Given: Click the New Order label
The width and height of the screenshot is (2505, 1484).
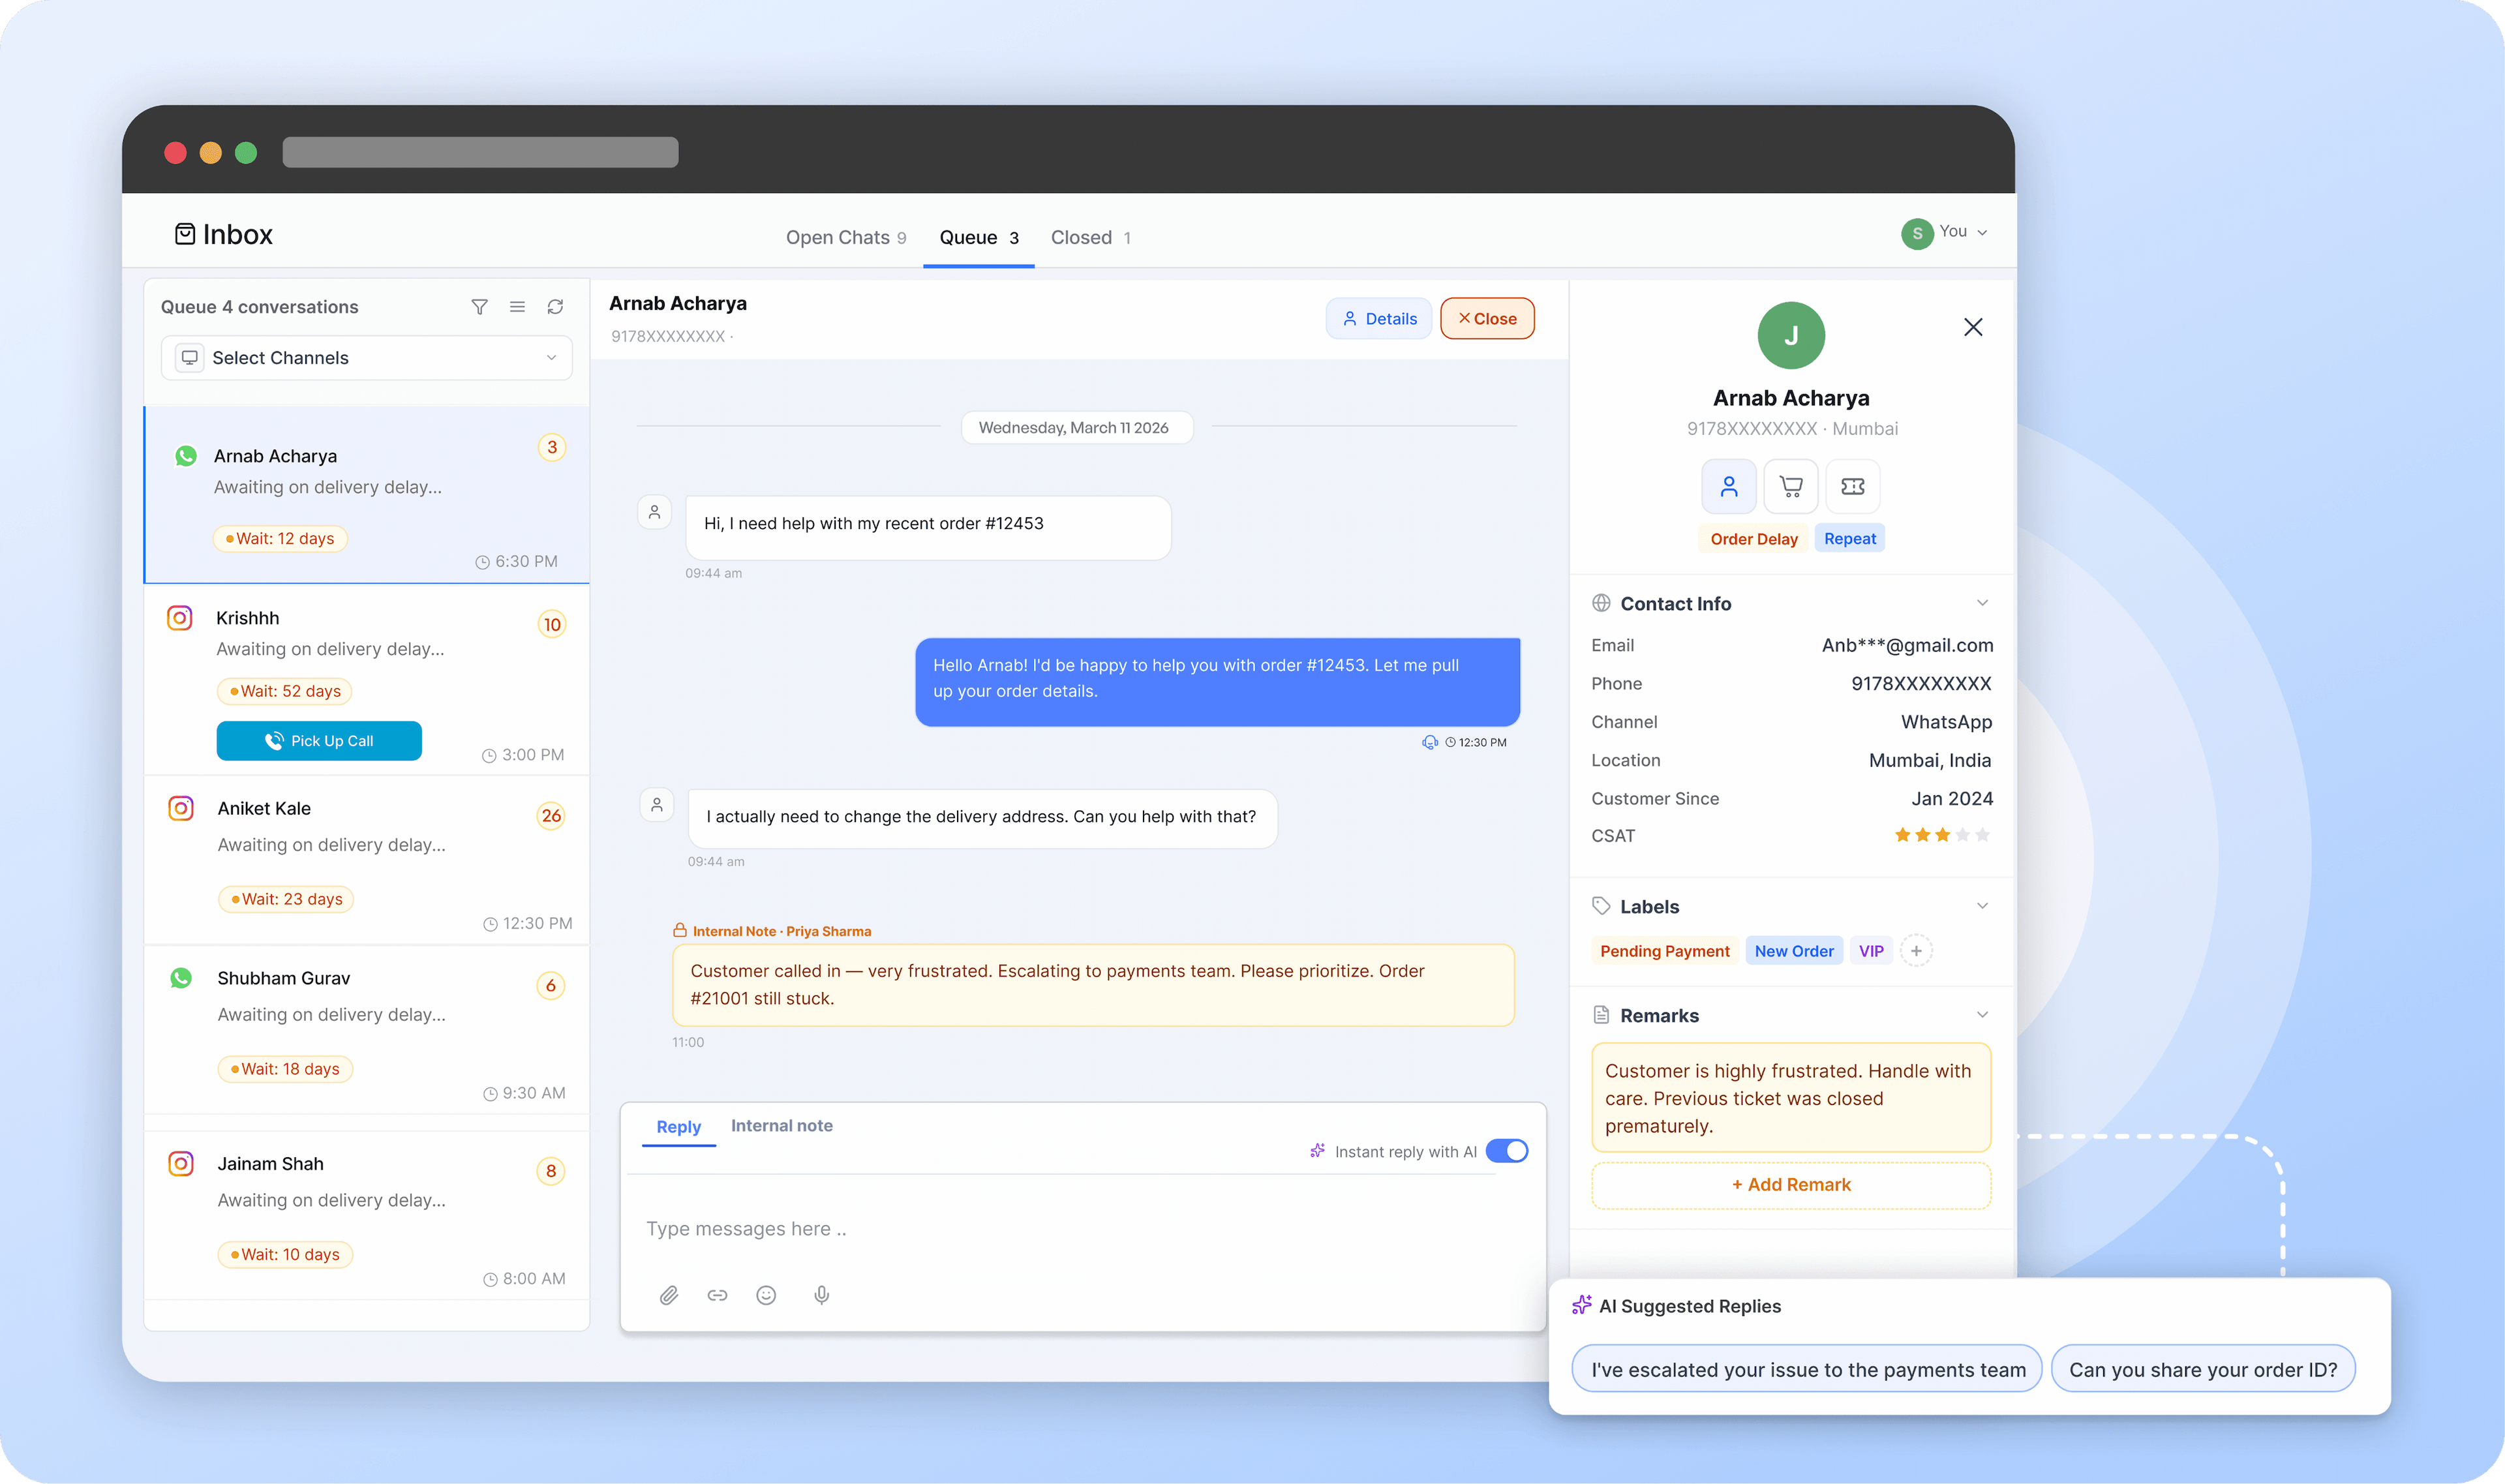Looking at the screenshot, I should (1794, 951).
